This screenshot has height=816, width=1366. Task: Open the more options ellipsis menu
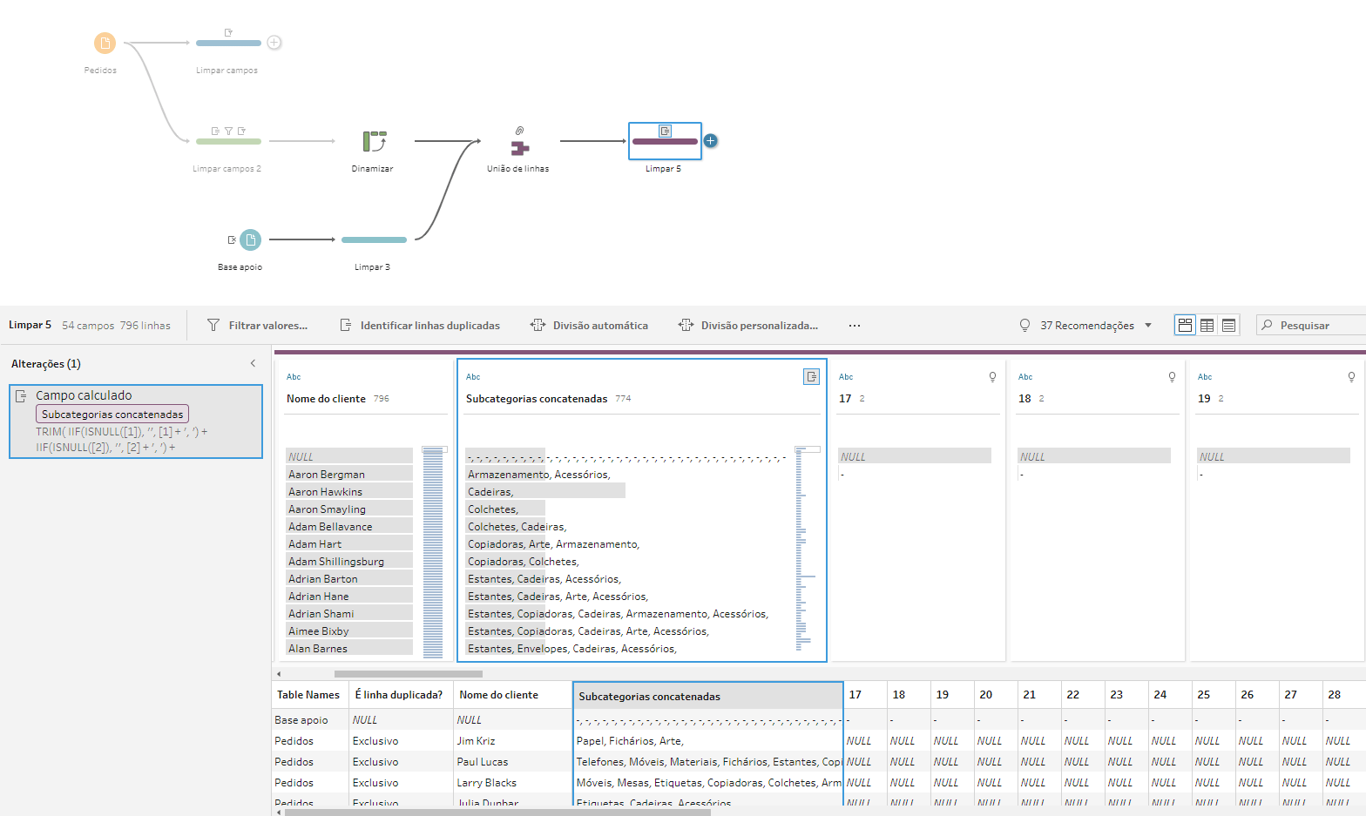(855, 326)
